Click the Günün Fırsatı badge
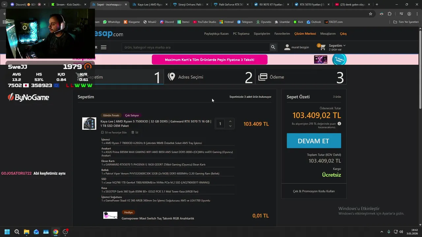This screenshot has height=237, width=422. pyautogui.click(x=111, y=116)
